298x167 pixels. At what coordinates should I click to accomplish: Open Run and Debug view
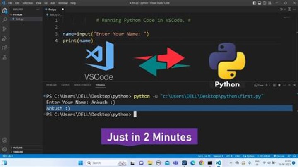pos(5,38)
